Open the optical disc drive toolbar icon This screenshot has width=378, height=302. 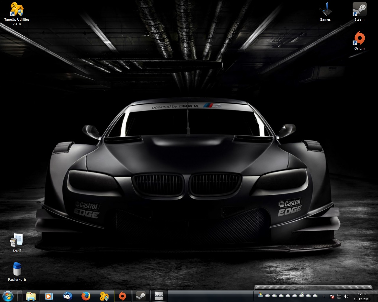point(302,295)
